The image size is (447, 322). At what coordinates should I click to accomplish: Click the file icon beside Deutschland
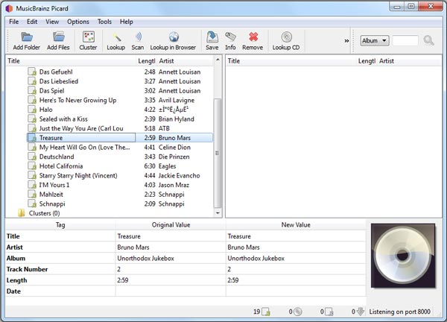[32, 157]
